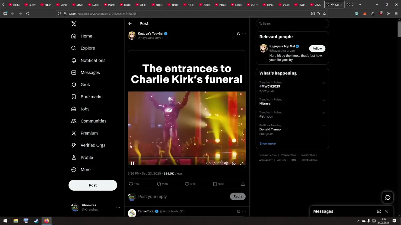Open Donald Trump trending topic
The height and width of the screenshot is (225, 401).
(270, 129)
